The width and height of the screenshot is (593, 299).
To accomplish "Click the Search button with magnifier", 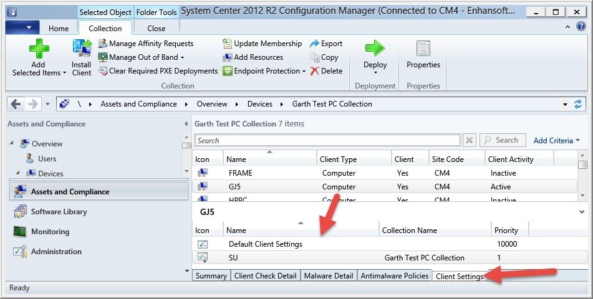I will (503, 140).
